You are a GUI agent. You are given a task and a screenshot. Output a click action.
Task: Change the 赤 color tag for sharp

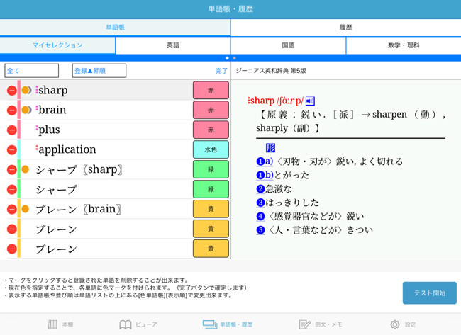pyautogui.click(x=211, y=90)
